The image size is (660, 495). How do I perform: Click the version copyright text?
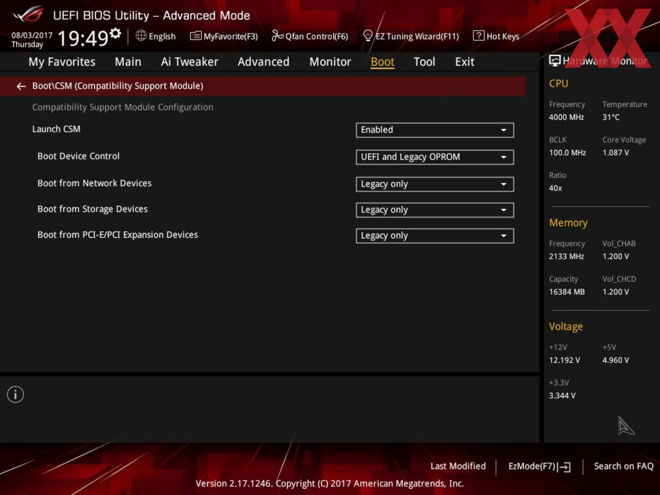pos(330,483)
